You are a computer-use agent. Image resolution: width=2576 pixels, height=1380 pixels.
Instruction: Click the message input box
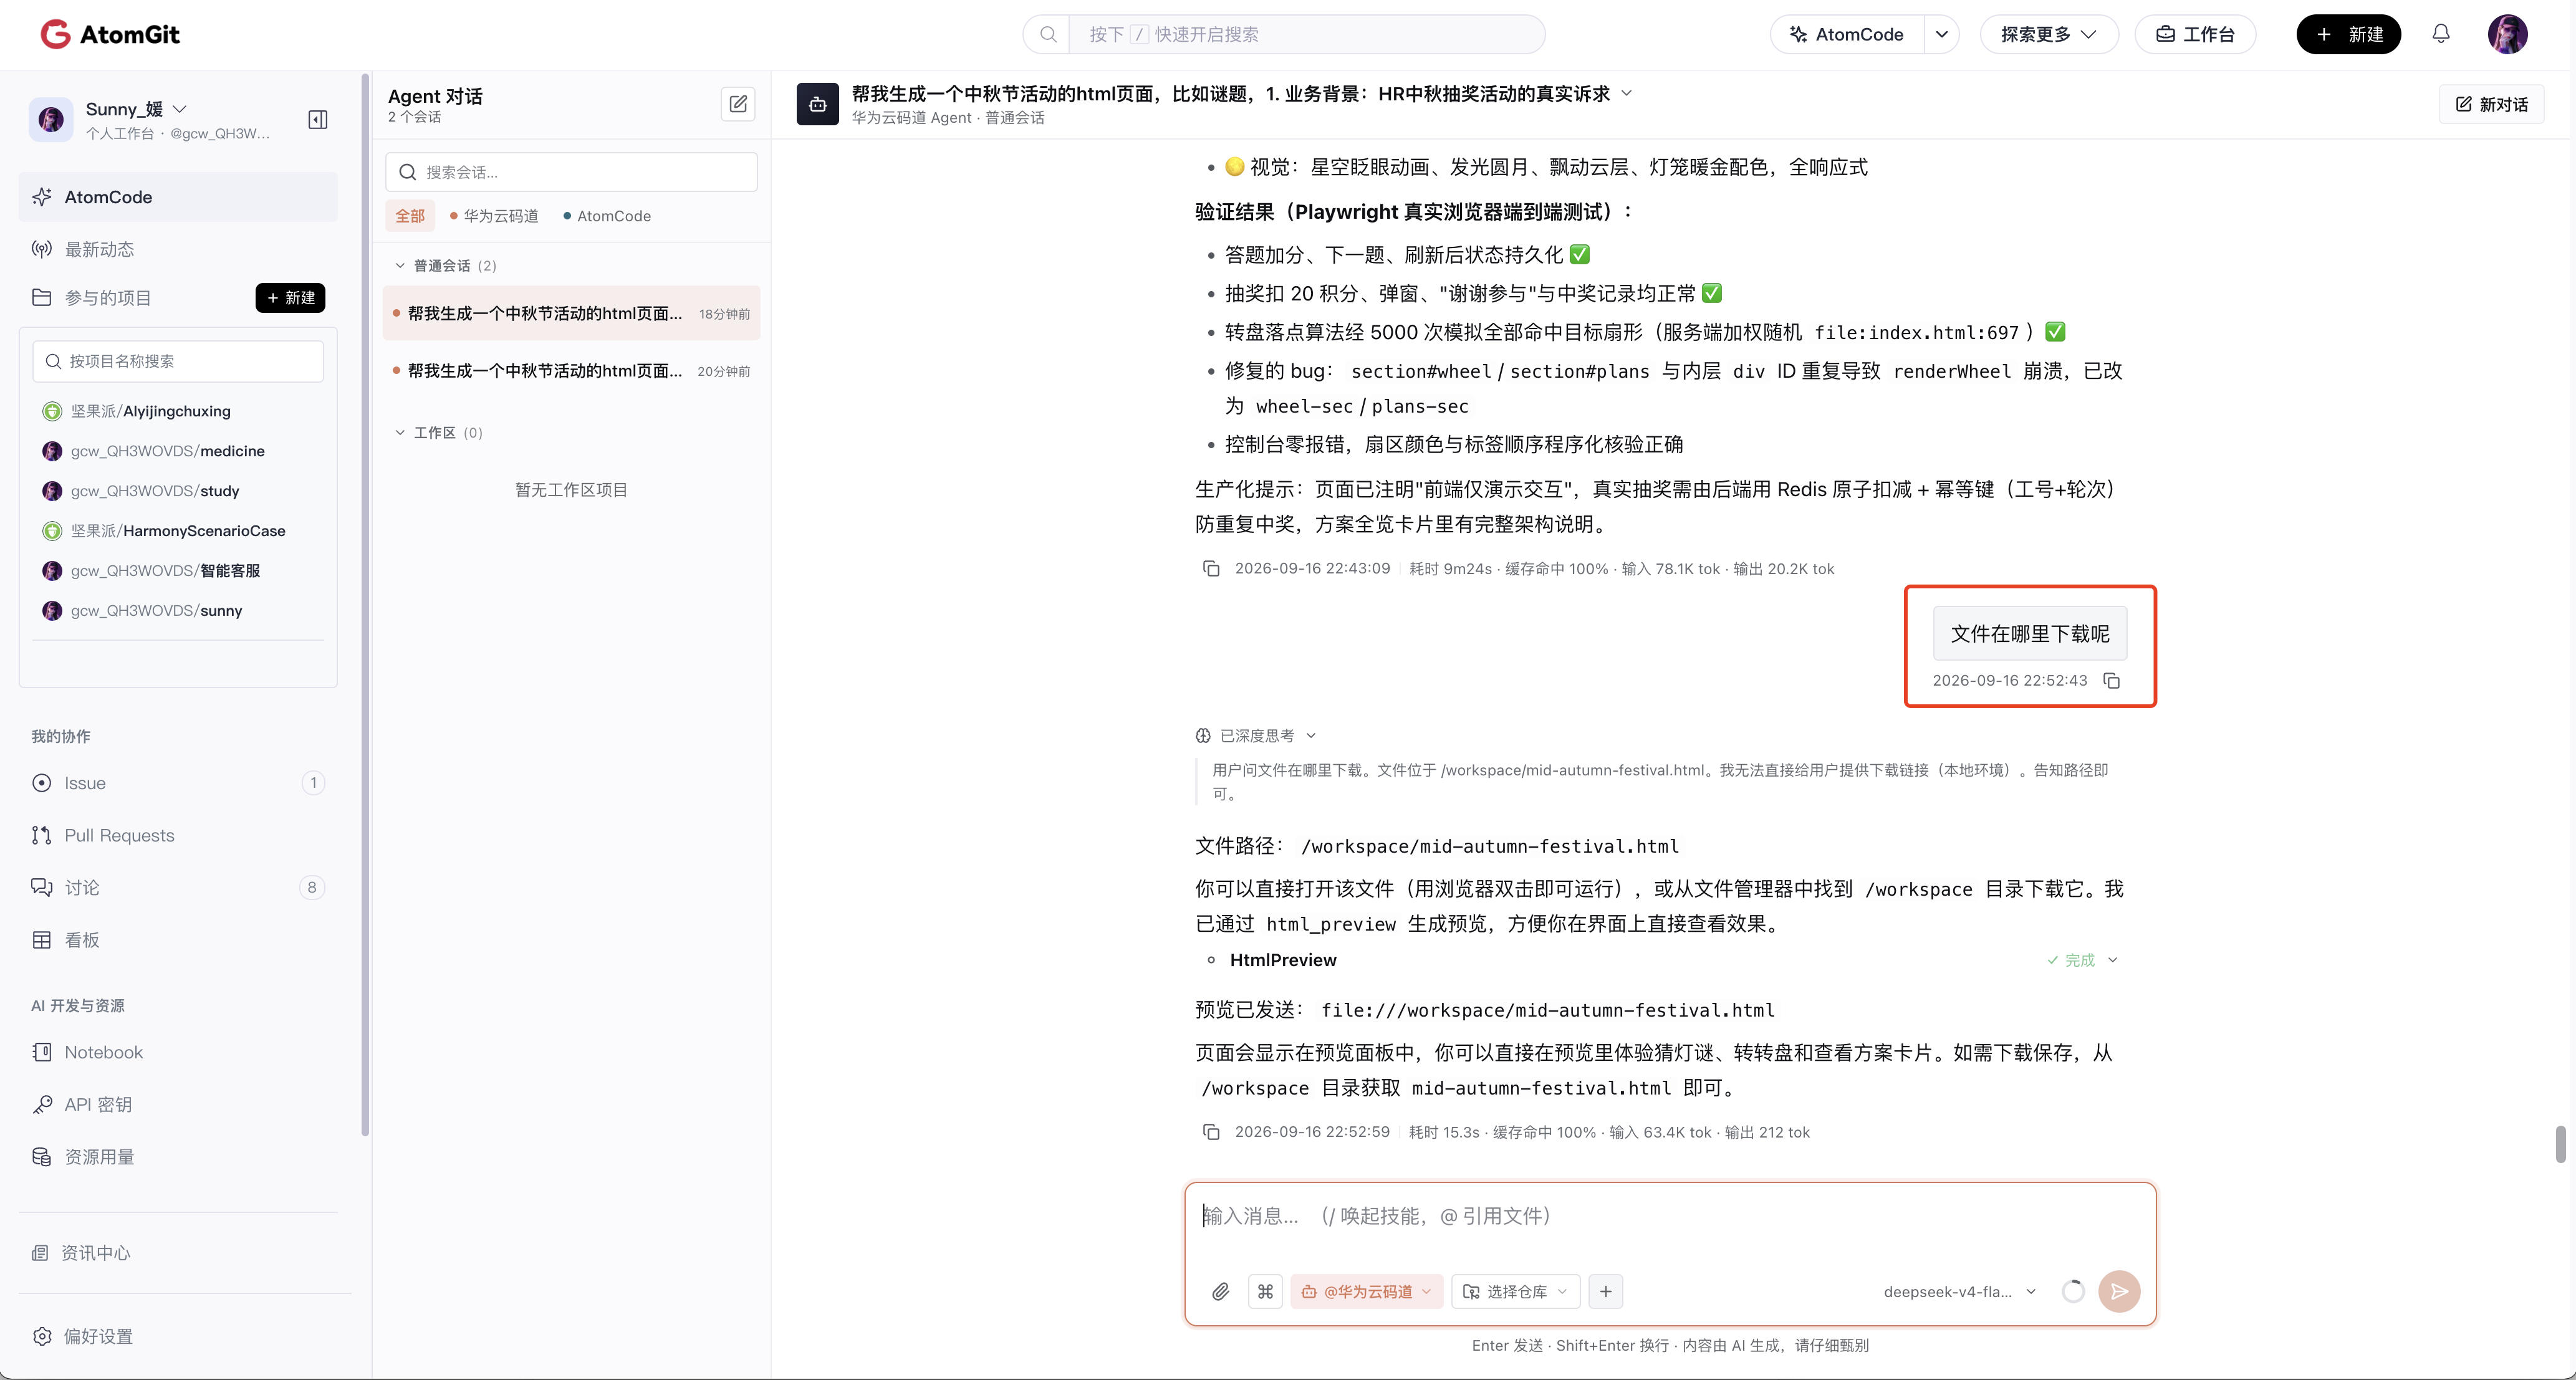[x=1669, y=1217]
